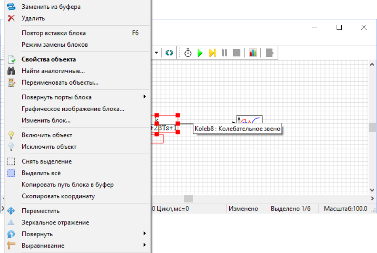Click the gray exit-door icon in toolbar
The width and height of the screenshot is (377, 253).
click(270, 53)
